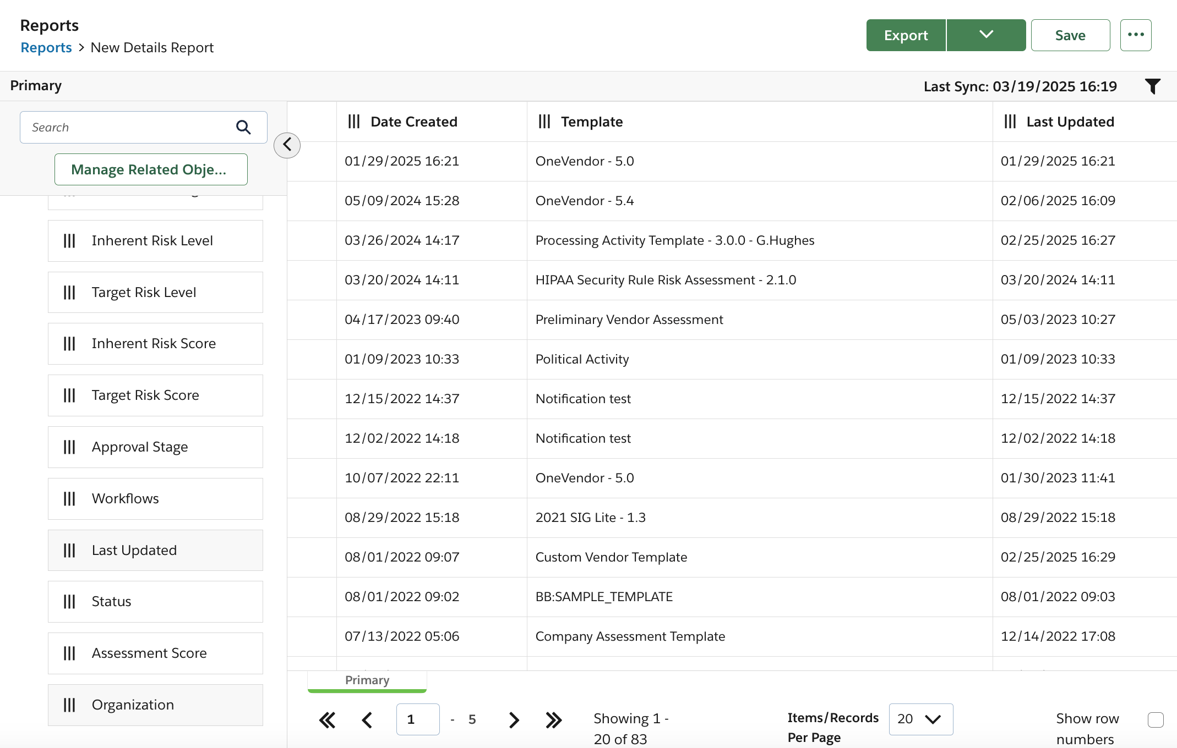The width and height of the screenshot is (1177, 748).
Task: Click the column icon beside Last Updated header
Action: pos(1009,122)
